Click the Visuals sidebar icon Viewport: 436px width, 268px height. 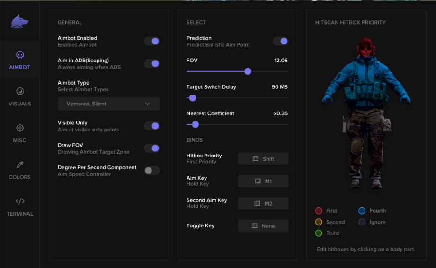click(20, 91)
